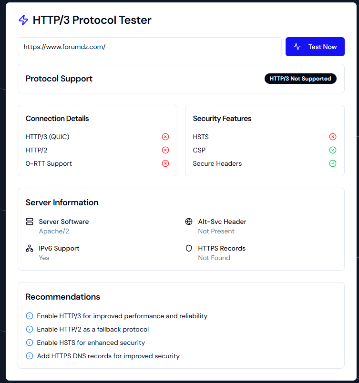Click the Server Software stack icon
The width and height of the screenshot is (359, 383).
[30, 222]
